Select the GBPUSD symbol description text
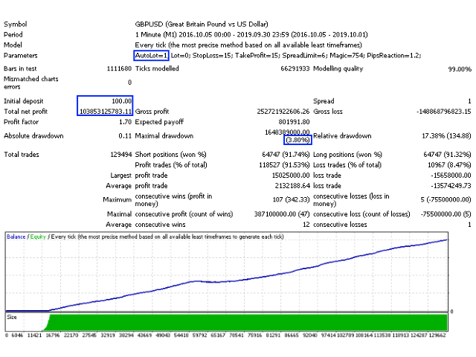 coord(202,25)
